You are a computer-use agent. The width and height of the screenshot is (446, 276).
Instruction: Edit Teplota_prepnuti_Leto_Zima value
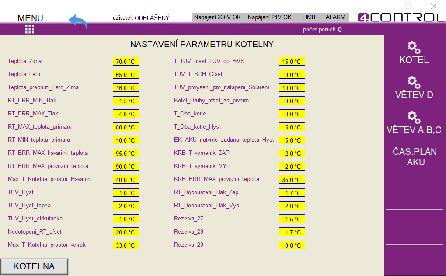[126, 87]
